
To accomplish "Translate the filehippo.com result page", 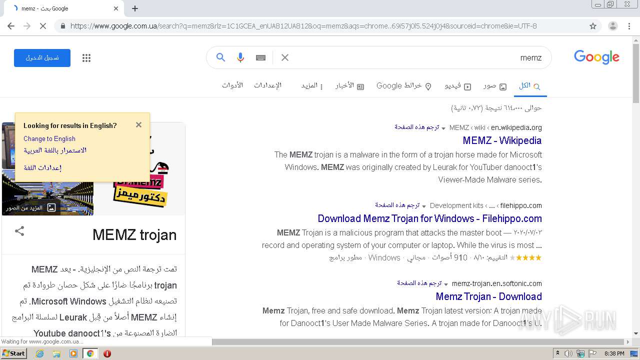I will tap(397, 205).
